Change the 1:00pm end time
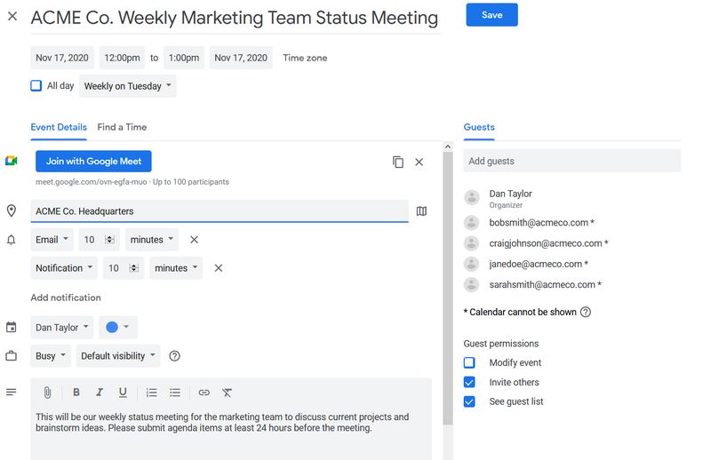This screenshot has height=460, width=711. point(184,58)
